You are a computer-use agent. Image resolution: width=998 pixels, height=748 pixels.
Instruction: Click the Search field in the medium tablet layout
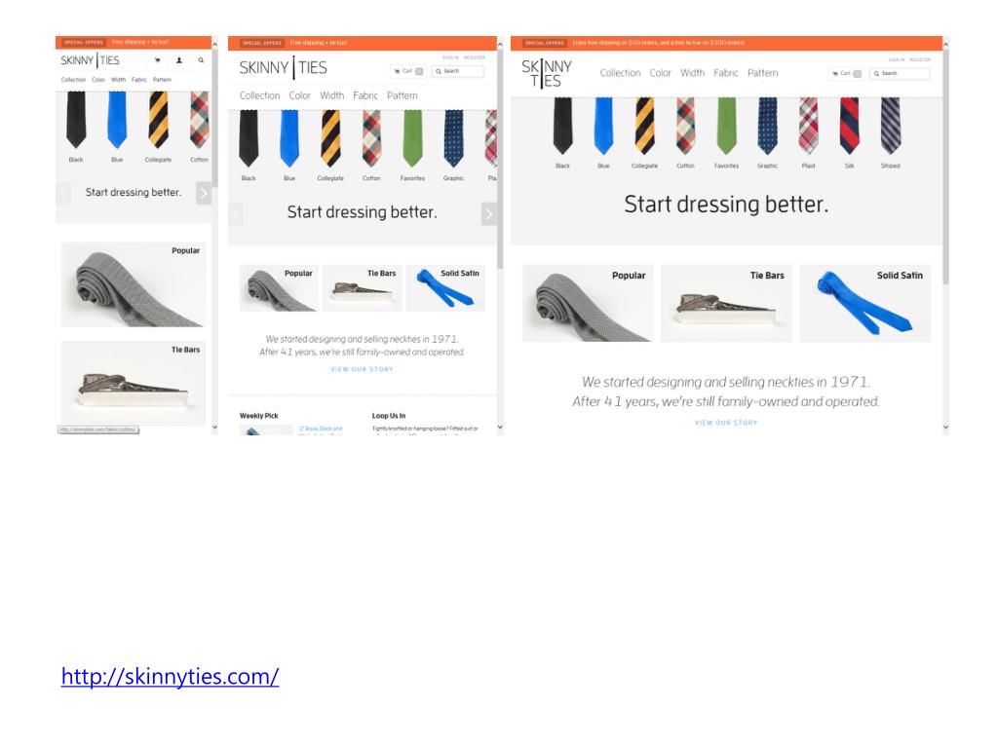458,71
